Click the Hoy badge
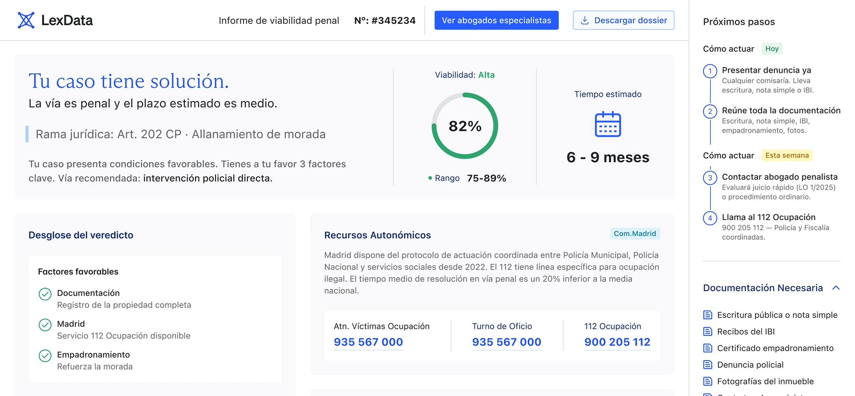This screenshot has height=396, width=855. coord(772,49)
